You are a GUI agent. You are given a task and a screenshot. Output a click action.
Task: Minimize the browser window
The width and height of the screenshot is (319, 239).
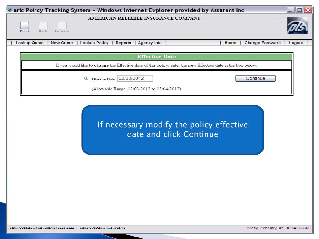[x=291, y=10]
